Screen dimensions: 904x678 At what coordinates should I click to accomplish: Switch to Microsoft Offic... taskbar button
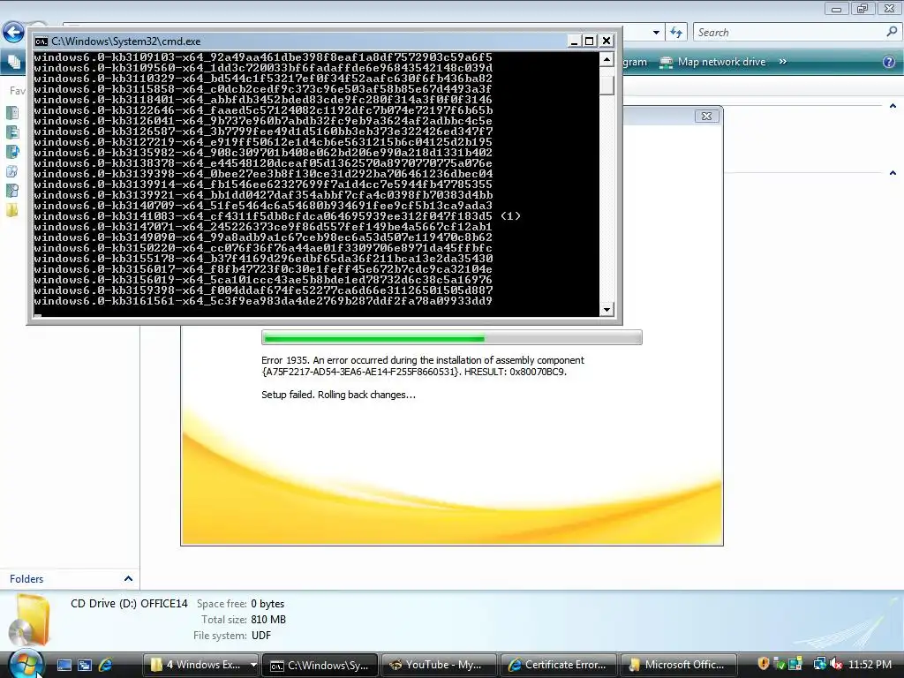[679, 665]
